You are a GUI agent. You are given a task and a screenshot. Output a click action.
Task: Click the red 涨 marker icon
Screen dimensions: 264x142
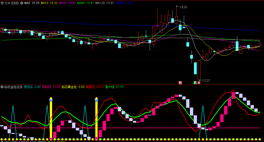(x=199, y=83)
